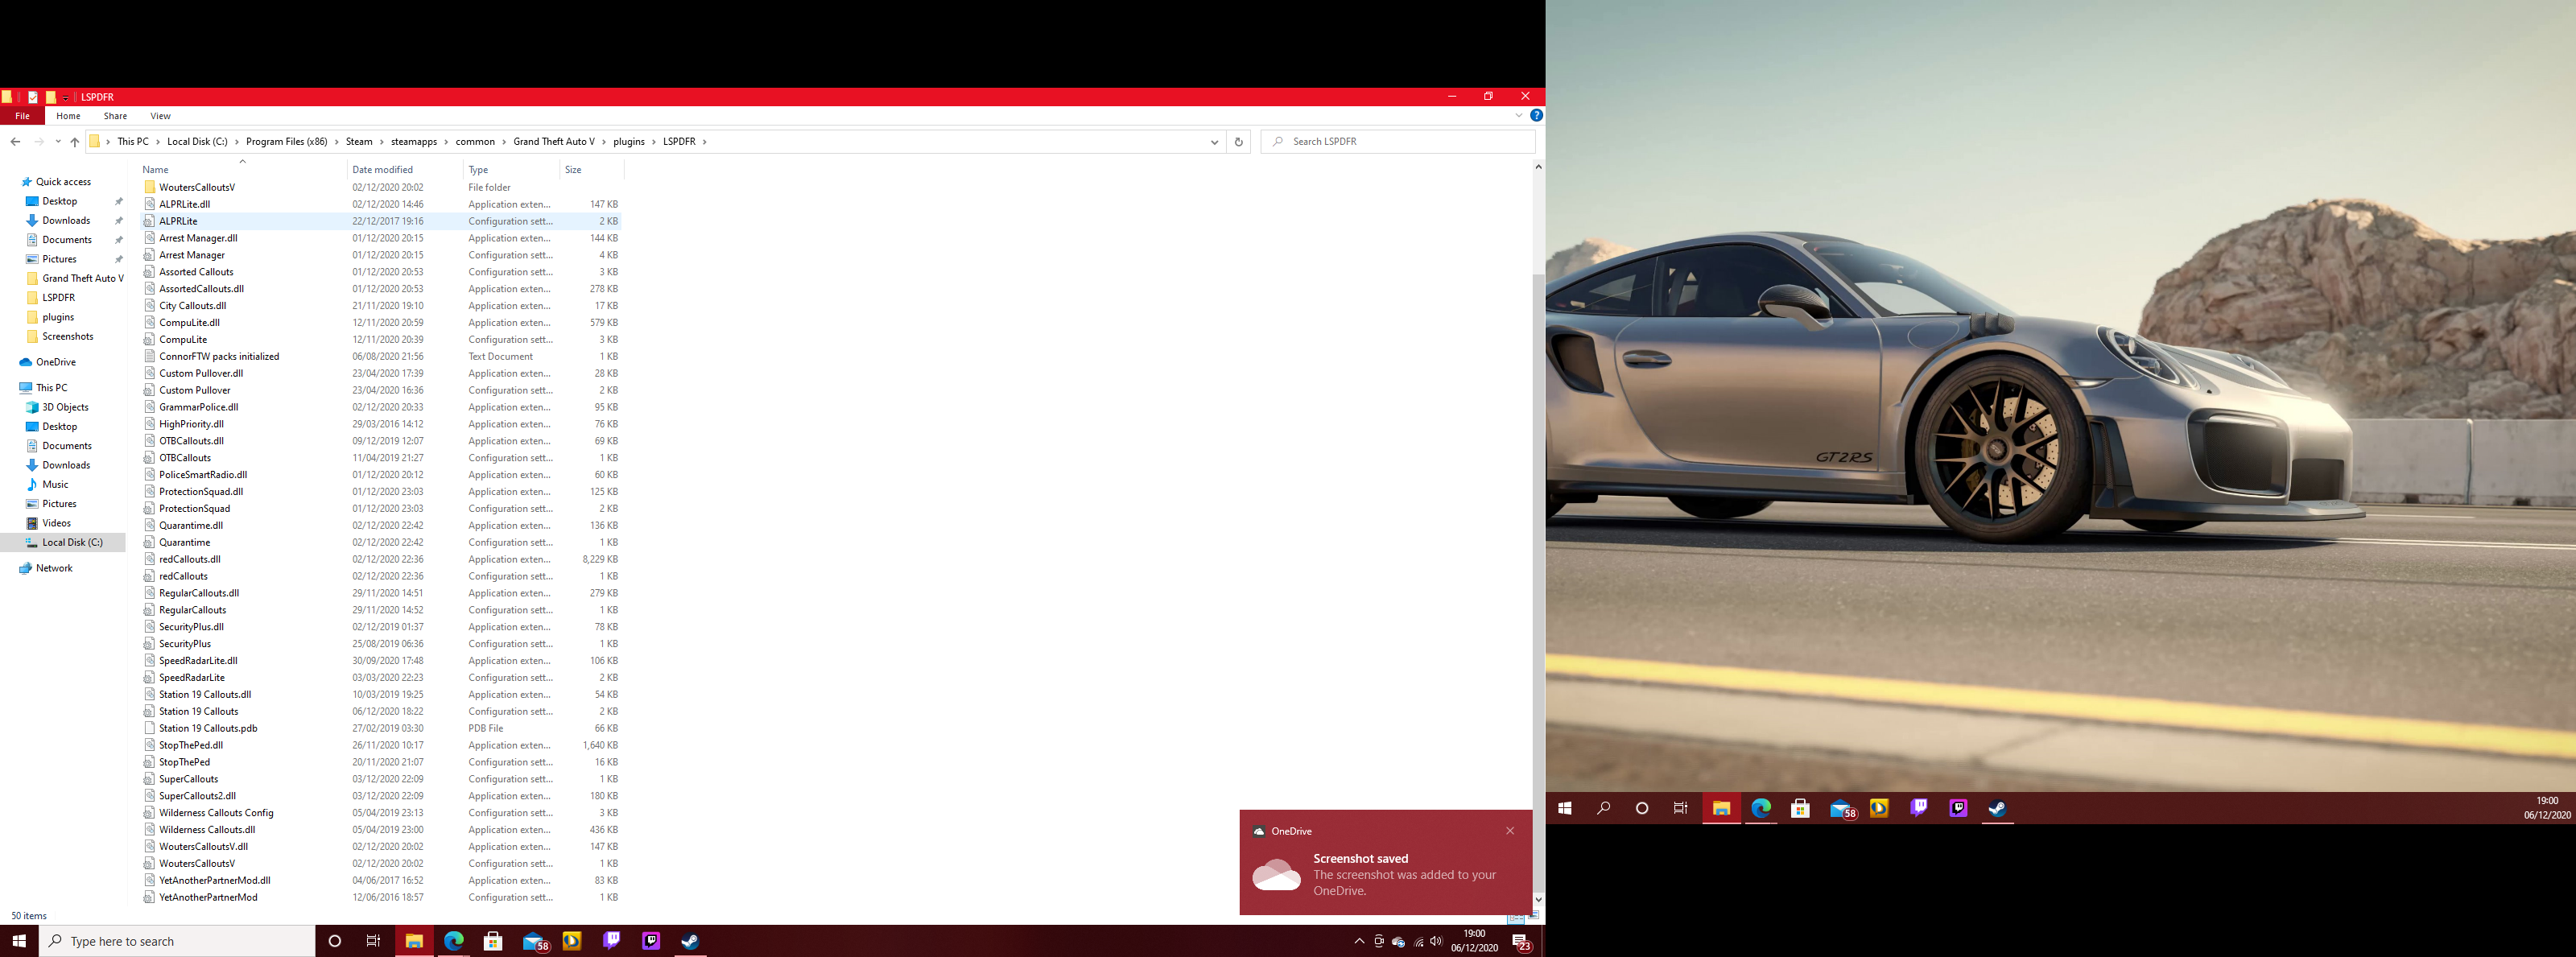Sort files by the Date modified column
The width and height of the screenshot is (2576, 957).
[382, 170]
